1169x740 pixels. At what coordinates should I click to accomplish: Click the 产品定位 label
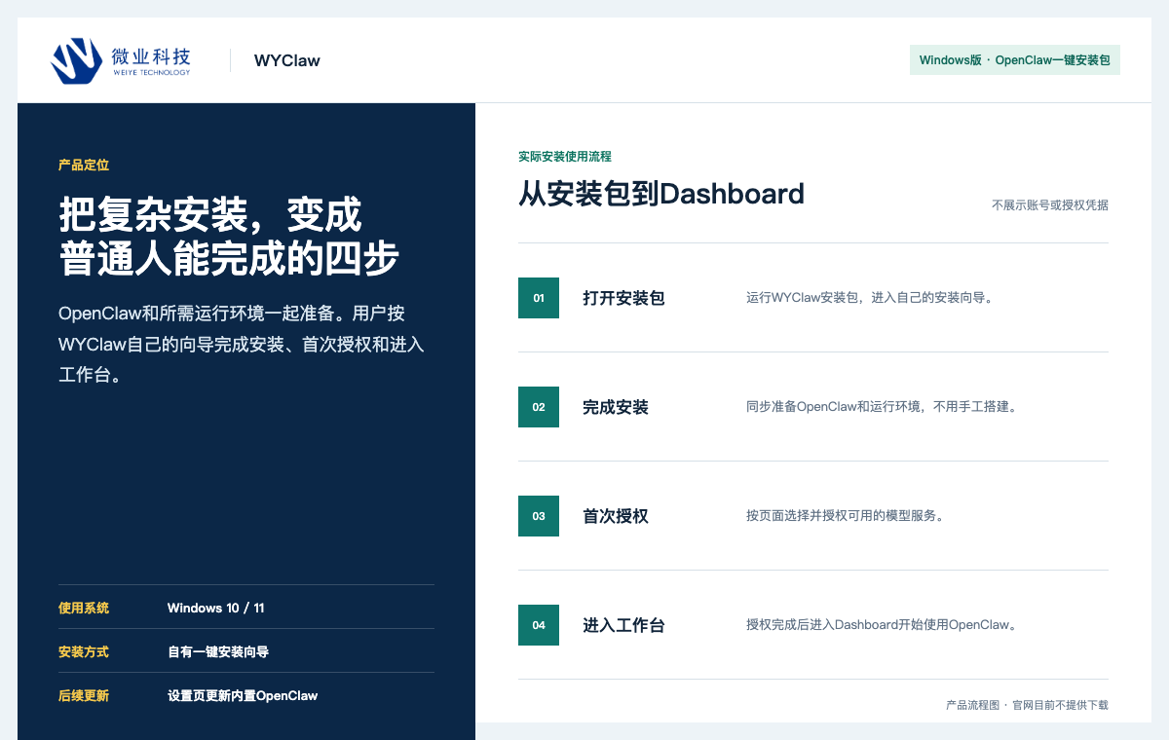84,166
